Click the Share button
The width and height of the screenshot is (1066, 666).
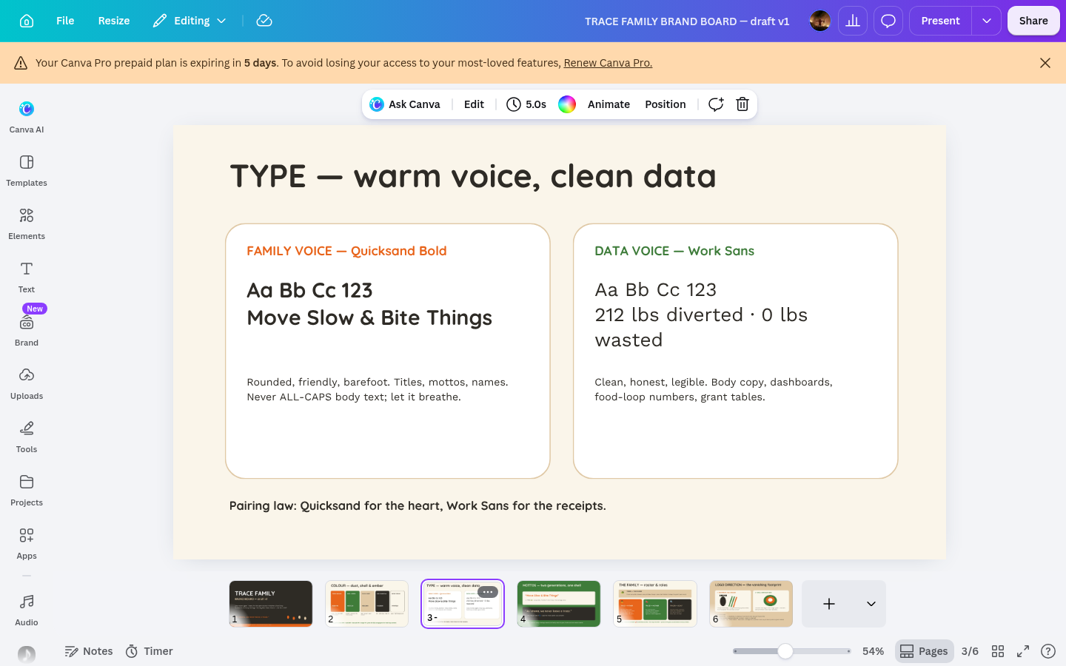pos(1033,21)
